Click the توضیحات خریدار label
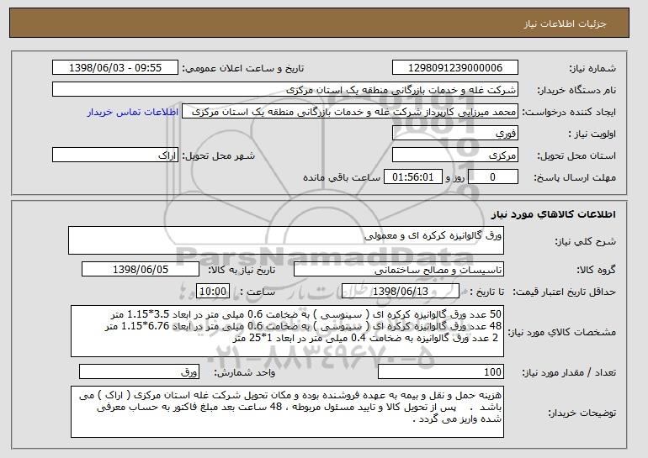Screen dimensions: 648x458 pos(582,413)
